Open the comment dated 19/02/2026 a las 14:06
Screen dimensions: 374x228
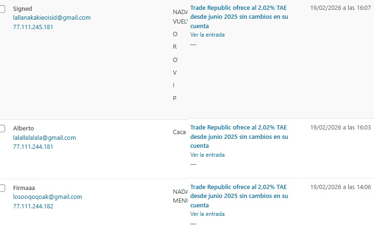click(x=340, y=187)
